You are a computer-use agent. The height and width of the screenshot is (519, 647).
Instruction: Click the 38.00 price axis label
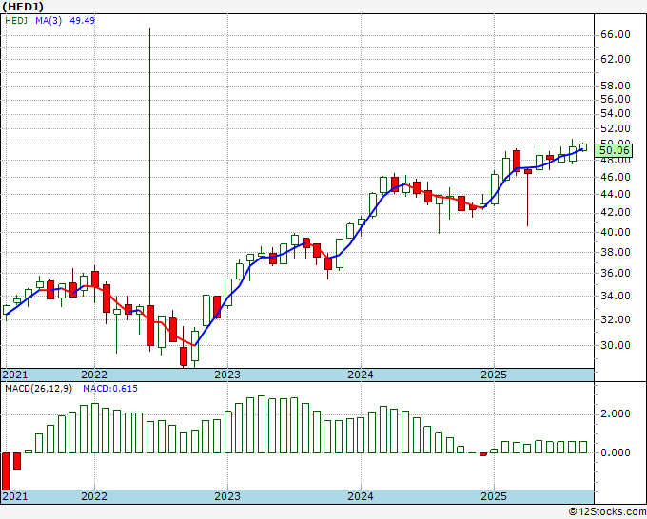(x=616, y=252)
